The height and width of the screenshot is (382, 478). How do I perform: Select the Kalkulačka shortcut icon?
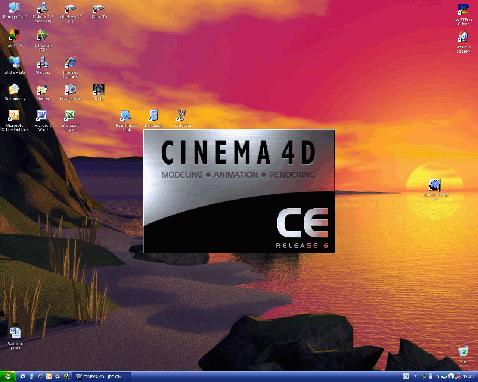pyautogui.click(x=154, y=119)
